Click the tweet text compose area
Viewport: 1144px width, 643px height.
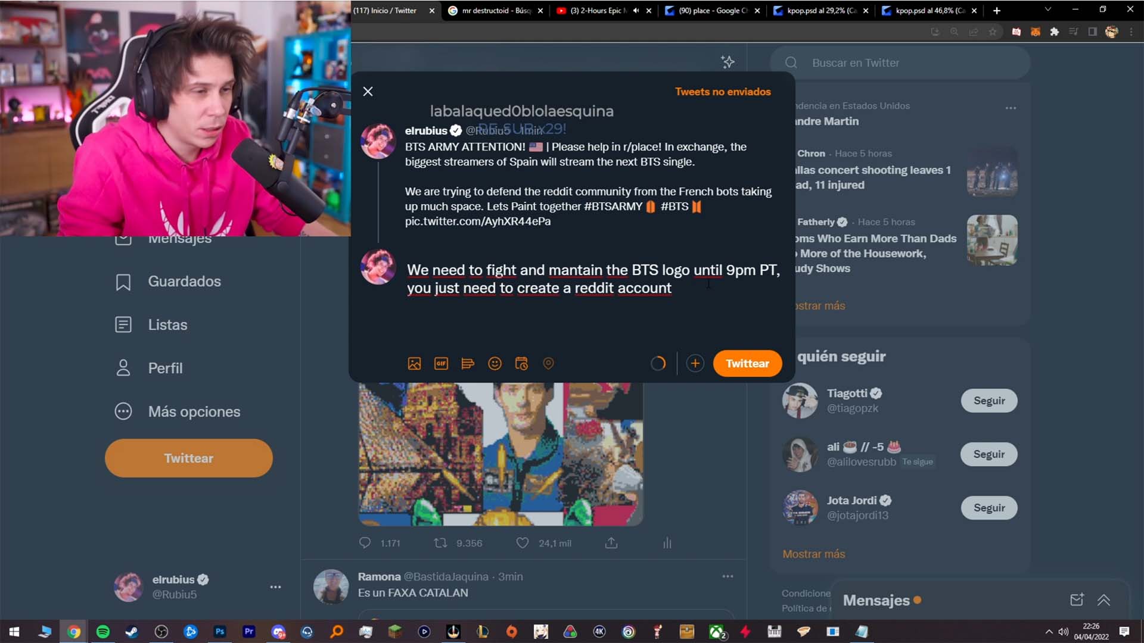593,279
